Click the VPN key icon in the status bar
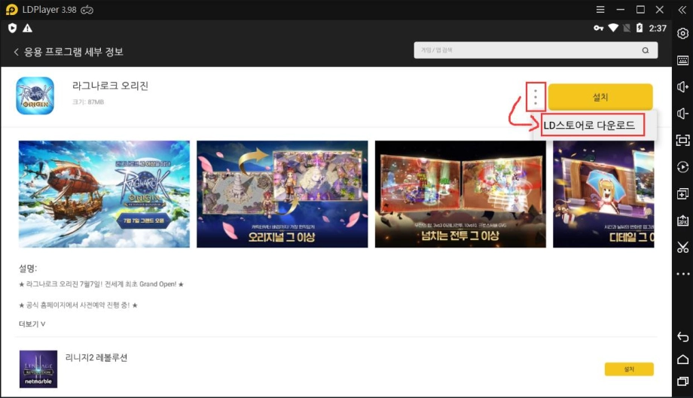693x398 pixels. tap(598, 29)
